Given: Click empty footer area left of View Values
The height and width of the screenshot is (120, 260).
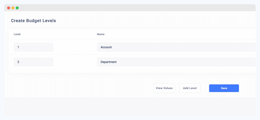Looking at the screenshot, I should click(x=76, y=88).
